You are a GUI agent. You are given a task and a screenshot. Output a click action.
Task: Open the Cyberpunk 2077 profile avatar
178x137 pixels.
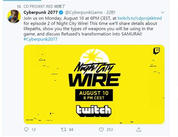(x=14, y=16)
